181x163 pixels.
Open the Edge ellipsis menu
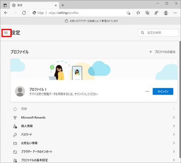tap(175, 13)
